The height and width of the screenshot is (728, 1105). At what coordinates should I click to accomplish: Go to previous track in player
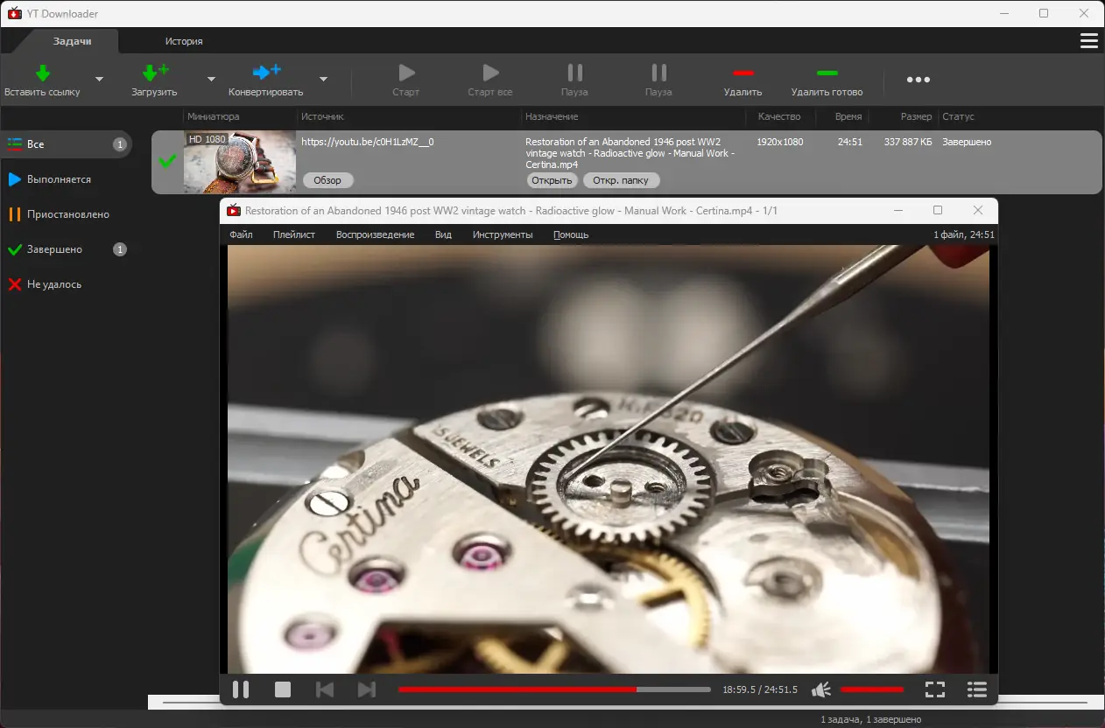point(324,689)
